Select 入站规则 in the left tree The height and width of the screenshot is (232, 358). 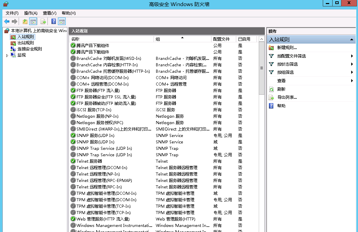tap(26, 37)
